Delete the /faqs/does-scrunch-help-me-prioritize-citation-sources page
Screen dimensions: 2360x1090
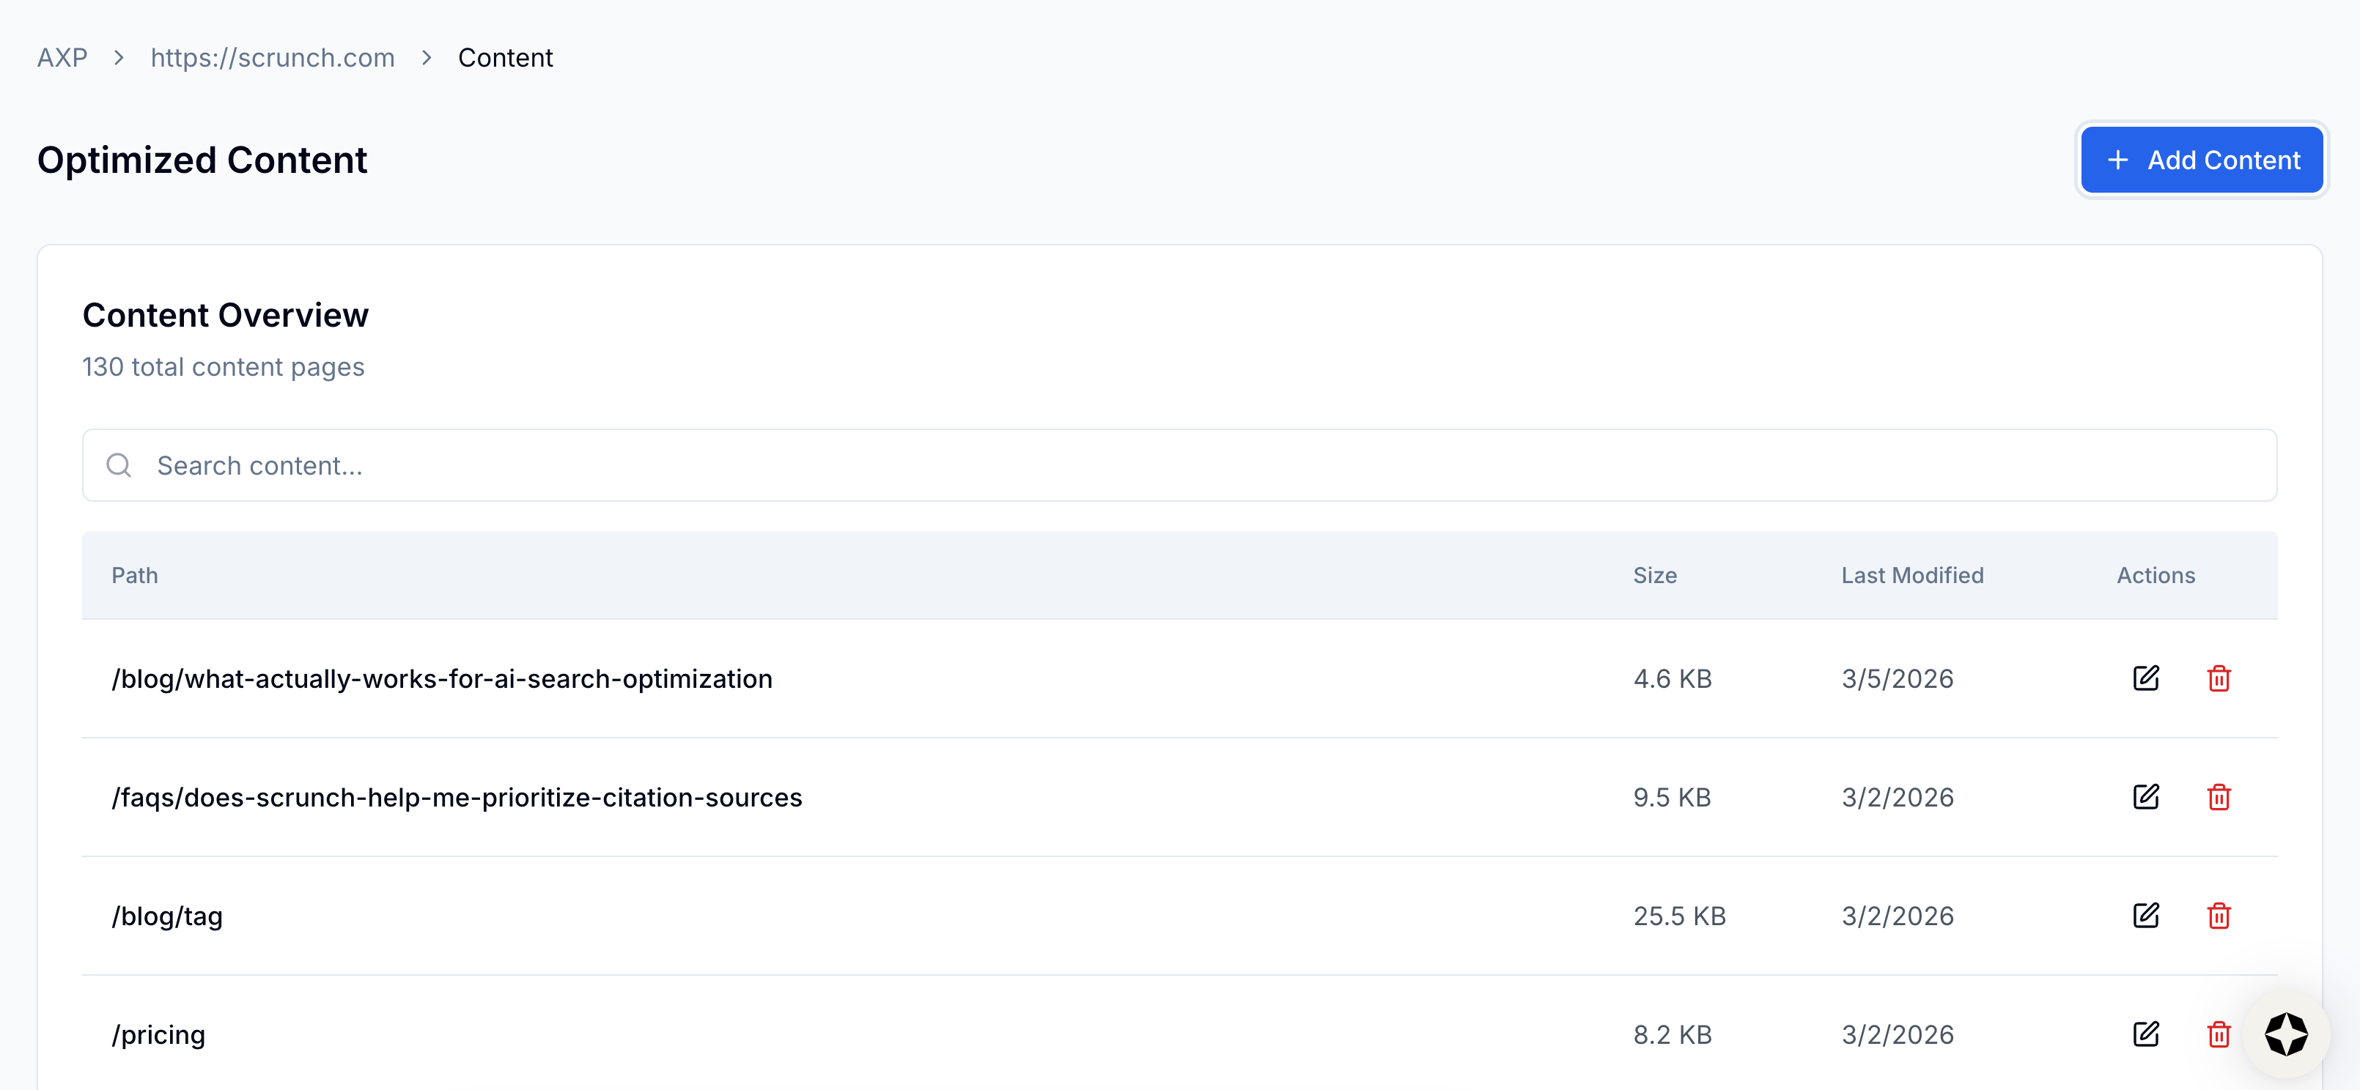(2218, 797)
